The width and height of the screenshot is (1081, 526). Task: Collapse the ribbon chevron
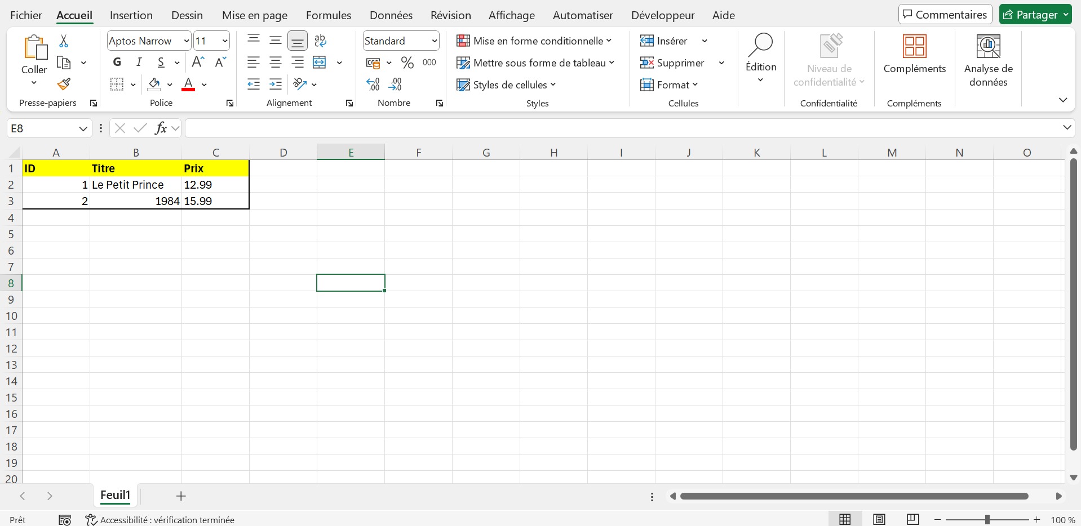coord(1063,100)
